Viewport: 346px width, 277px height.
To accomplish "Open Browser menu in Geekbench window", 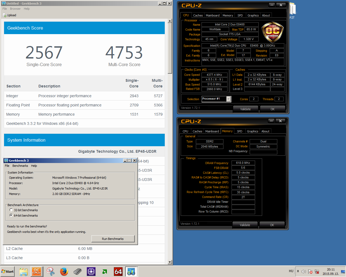I will (15, 9).
